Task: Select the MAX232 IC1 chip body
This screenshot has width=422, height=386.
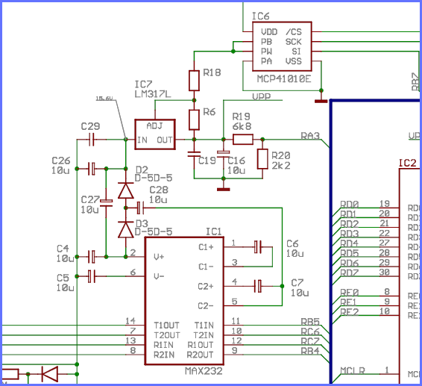Action: [184, 301]
